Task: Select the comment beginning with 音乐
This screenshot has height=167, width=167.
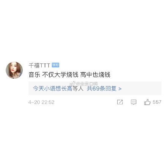Action: tap(69, 74)
